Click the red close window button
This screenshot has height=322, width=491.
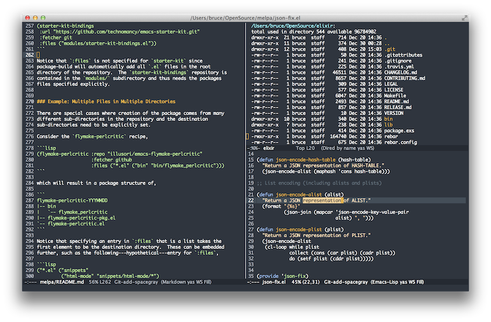tap(27, 18)
